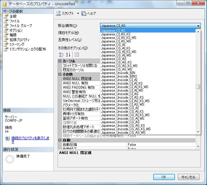Switch property grid to categorized view
The height and width of the screenshot is (185, 207).
(61, 54)
